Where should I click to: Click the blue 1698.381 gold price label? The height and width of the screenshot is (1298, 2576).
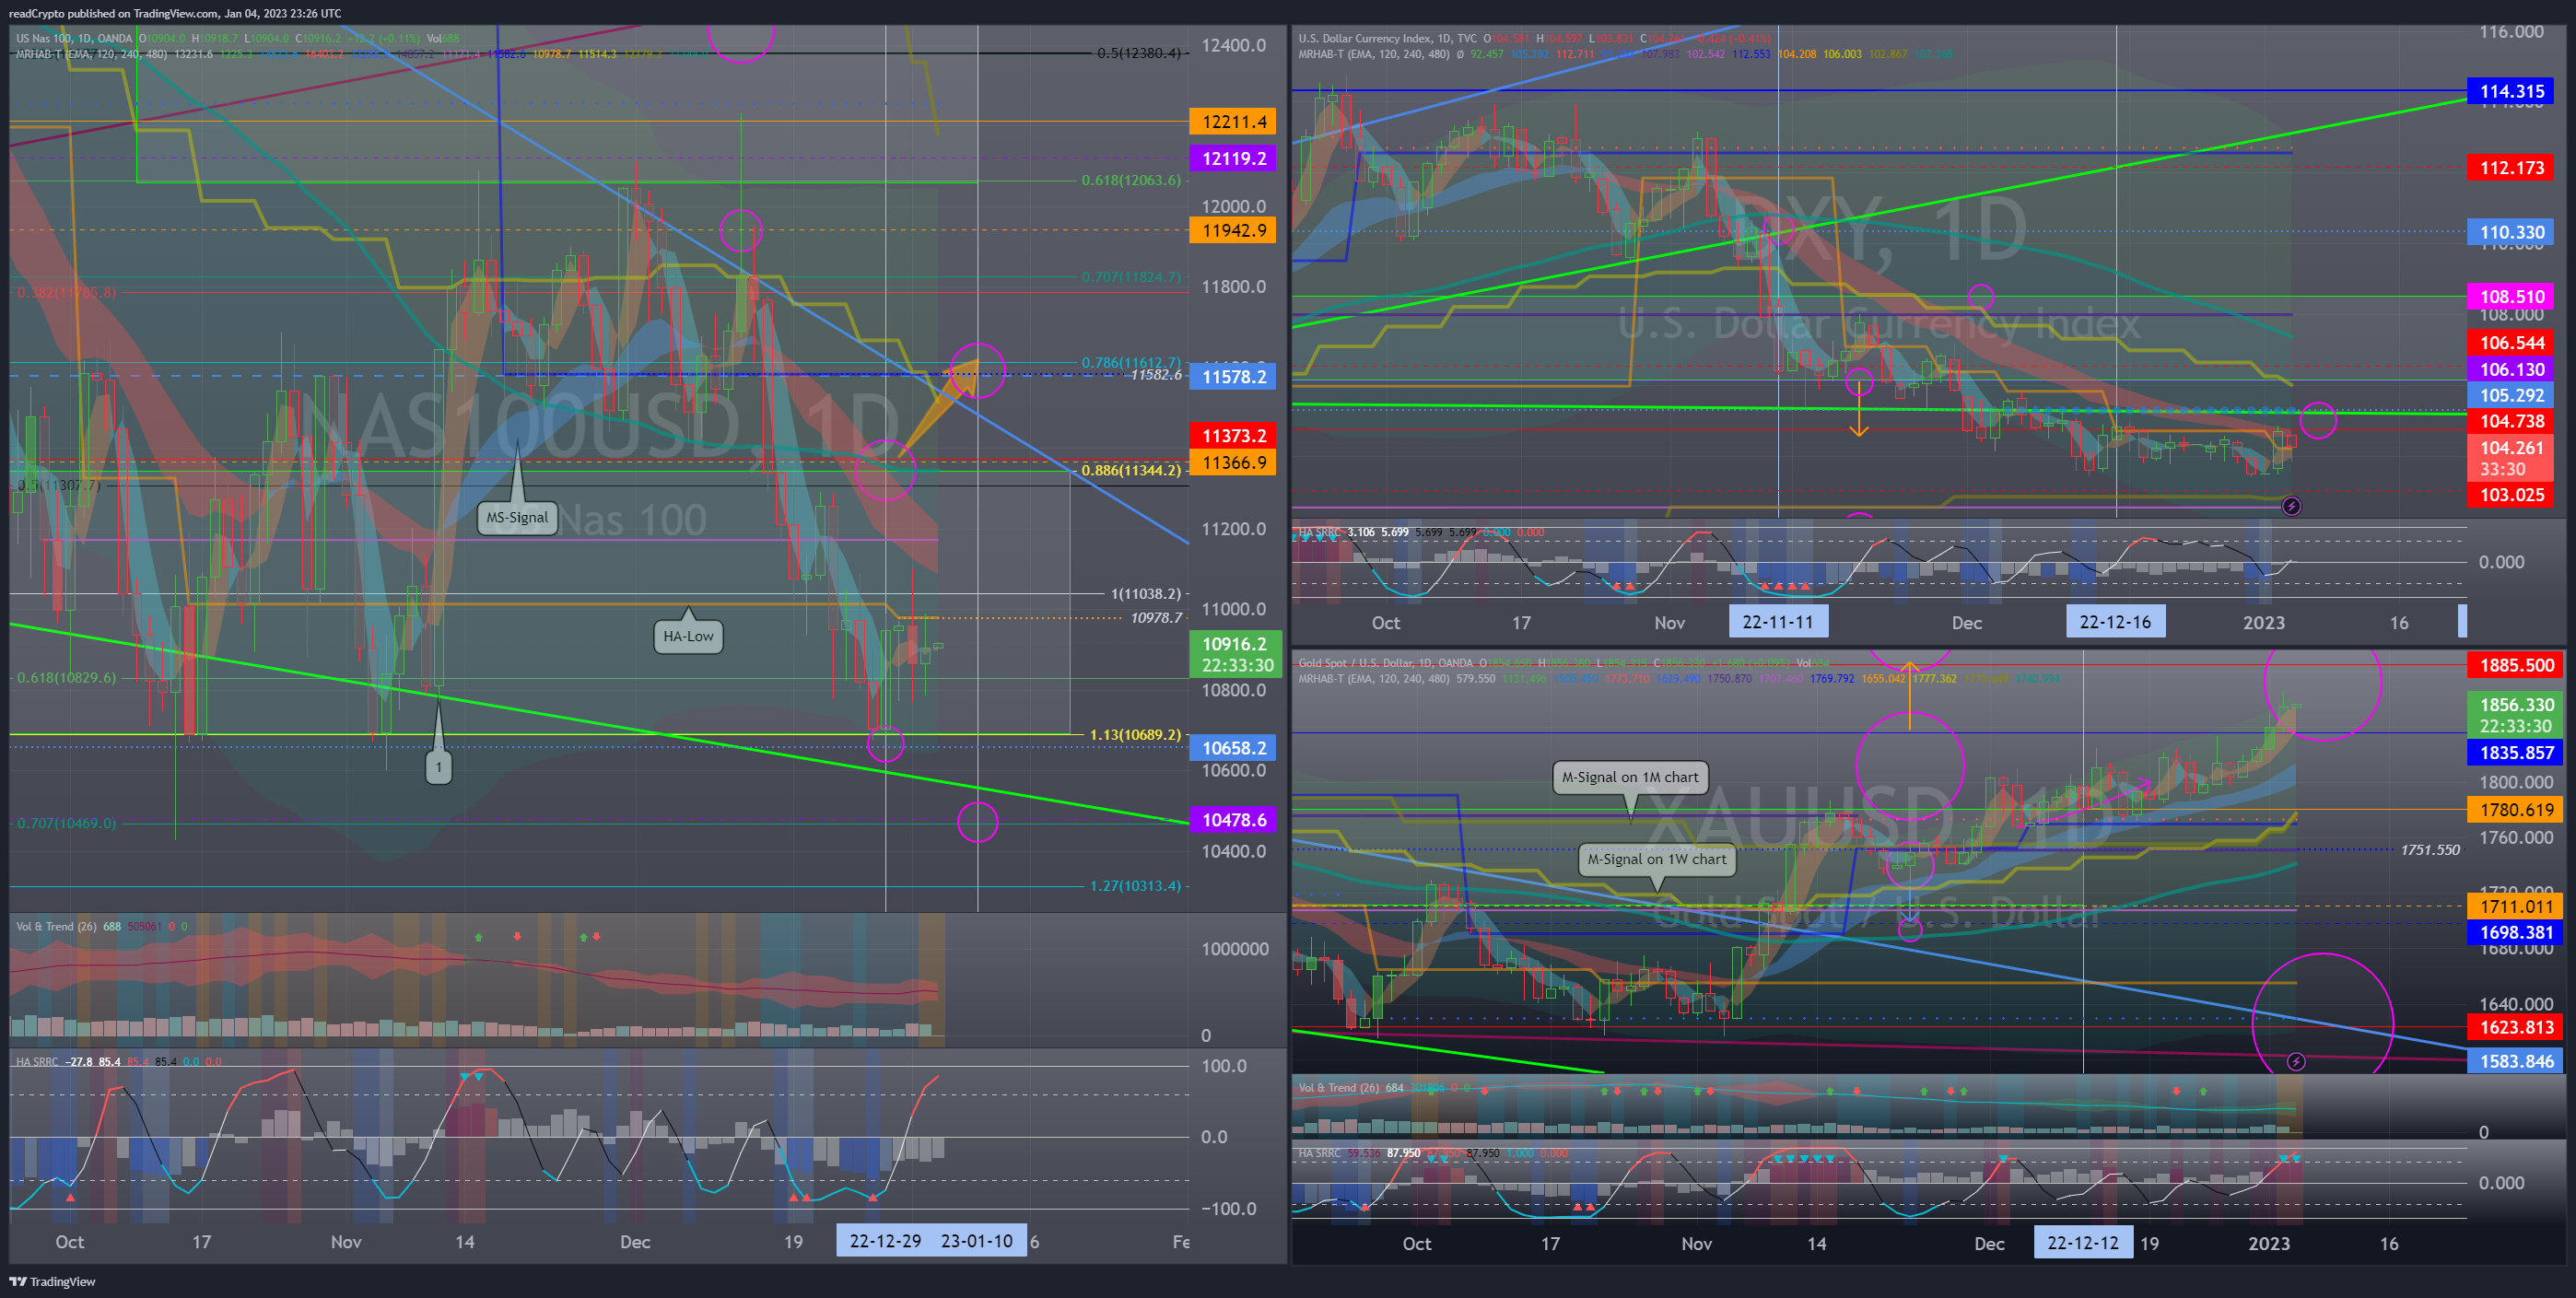coord(2515,933)
